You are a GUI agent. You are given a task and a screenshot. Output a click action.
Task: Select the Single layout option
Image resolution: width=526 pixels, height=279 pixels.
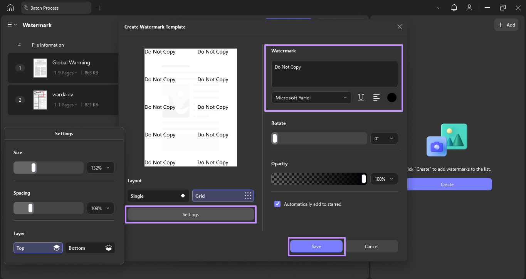[x=158, y=196]
